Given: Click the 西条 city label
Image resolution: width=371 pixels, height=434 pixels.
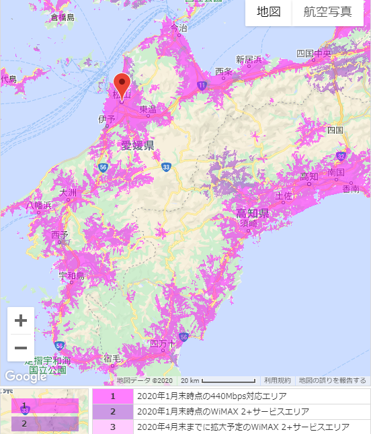Looking at the screenshot, I should coord(224,72).
